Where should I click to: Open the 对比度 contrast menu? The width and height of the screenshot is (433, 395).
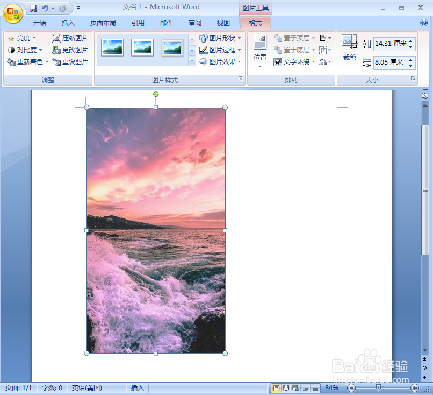(25, 50)
